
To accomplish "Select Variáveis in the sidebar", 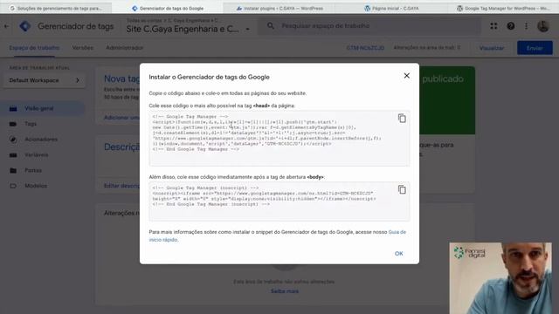I will tap(37, 155).
